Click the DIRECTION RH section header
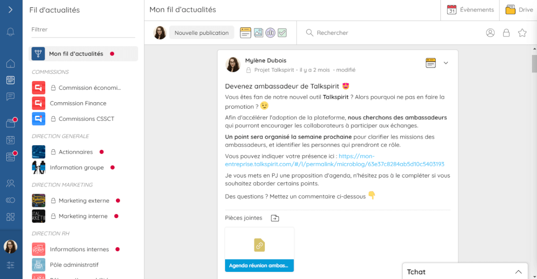 (51, 233)
